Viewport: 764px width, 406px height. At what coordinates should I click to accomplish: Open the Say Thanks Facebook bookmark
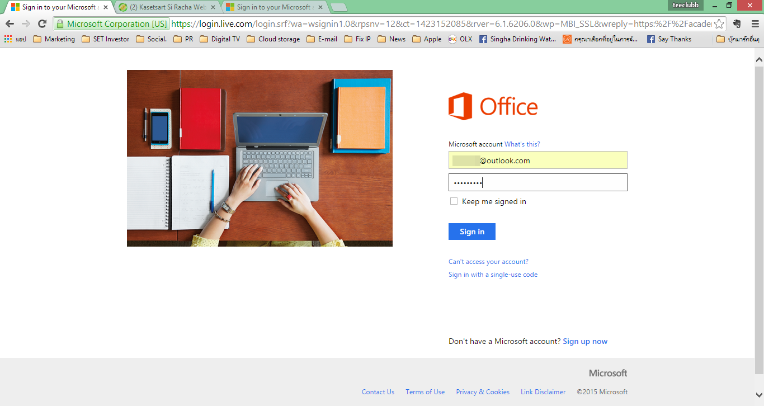tap(669, 39)
